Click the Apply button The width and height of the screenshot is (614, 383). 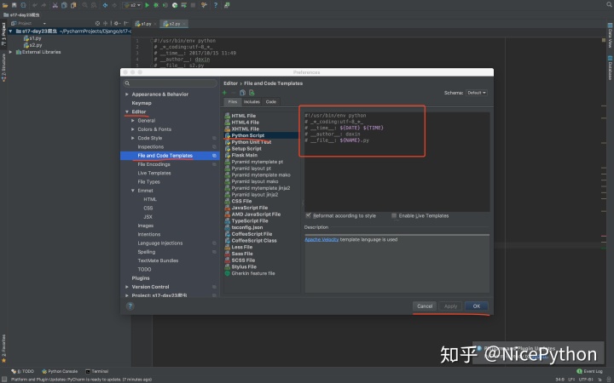(x=450, y=306)
